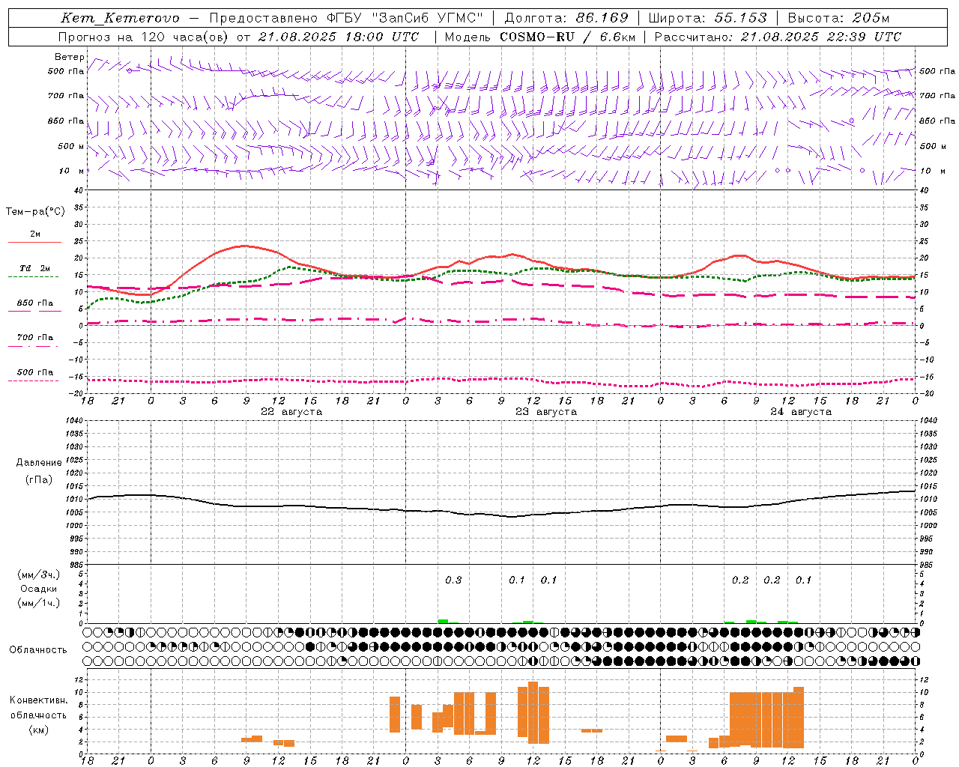This screenshot has width=959, height=767.
Task: Click the Облачность cloud cover row label
Action: coord(38,650)
